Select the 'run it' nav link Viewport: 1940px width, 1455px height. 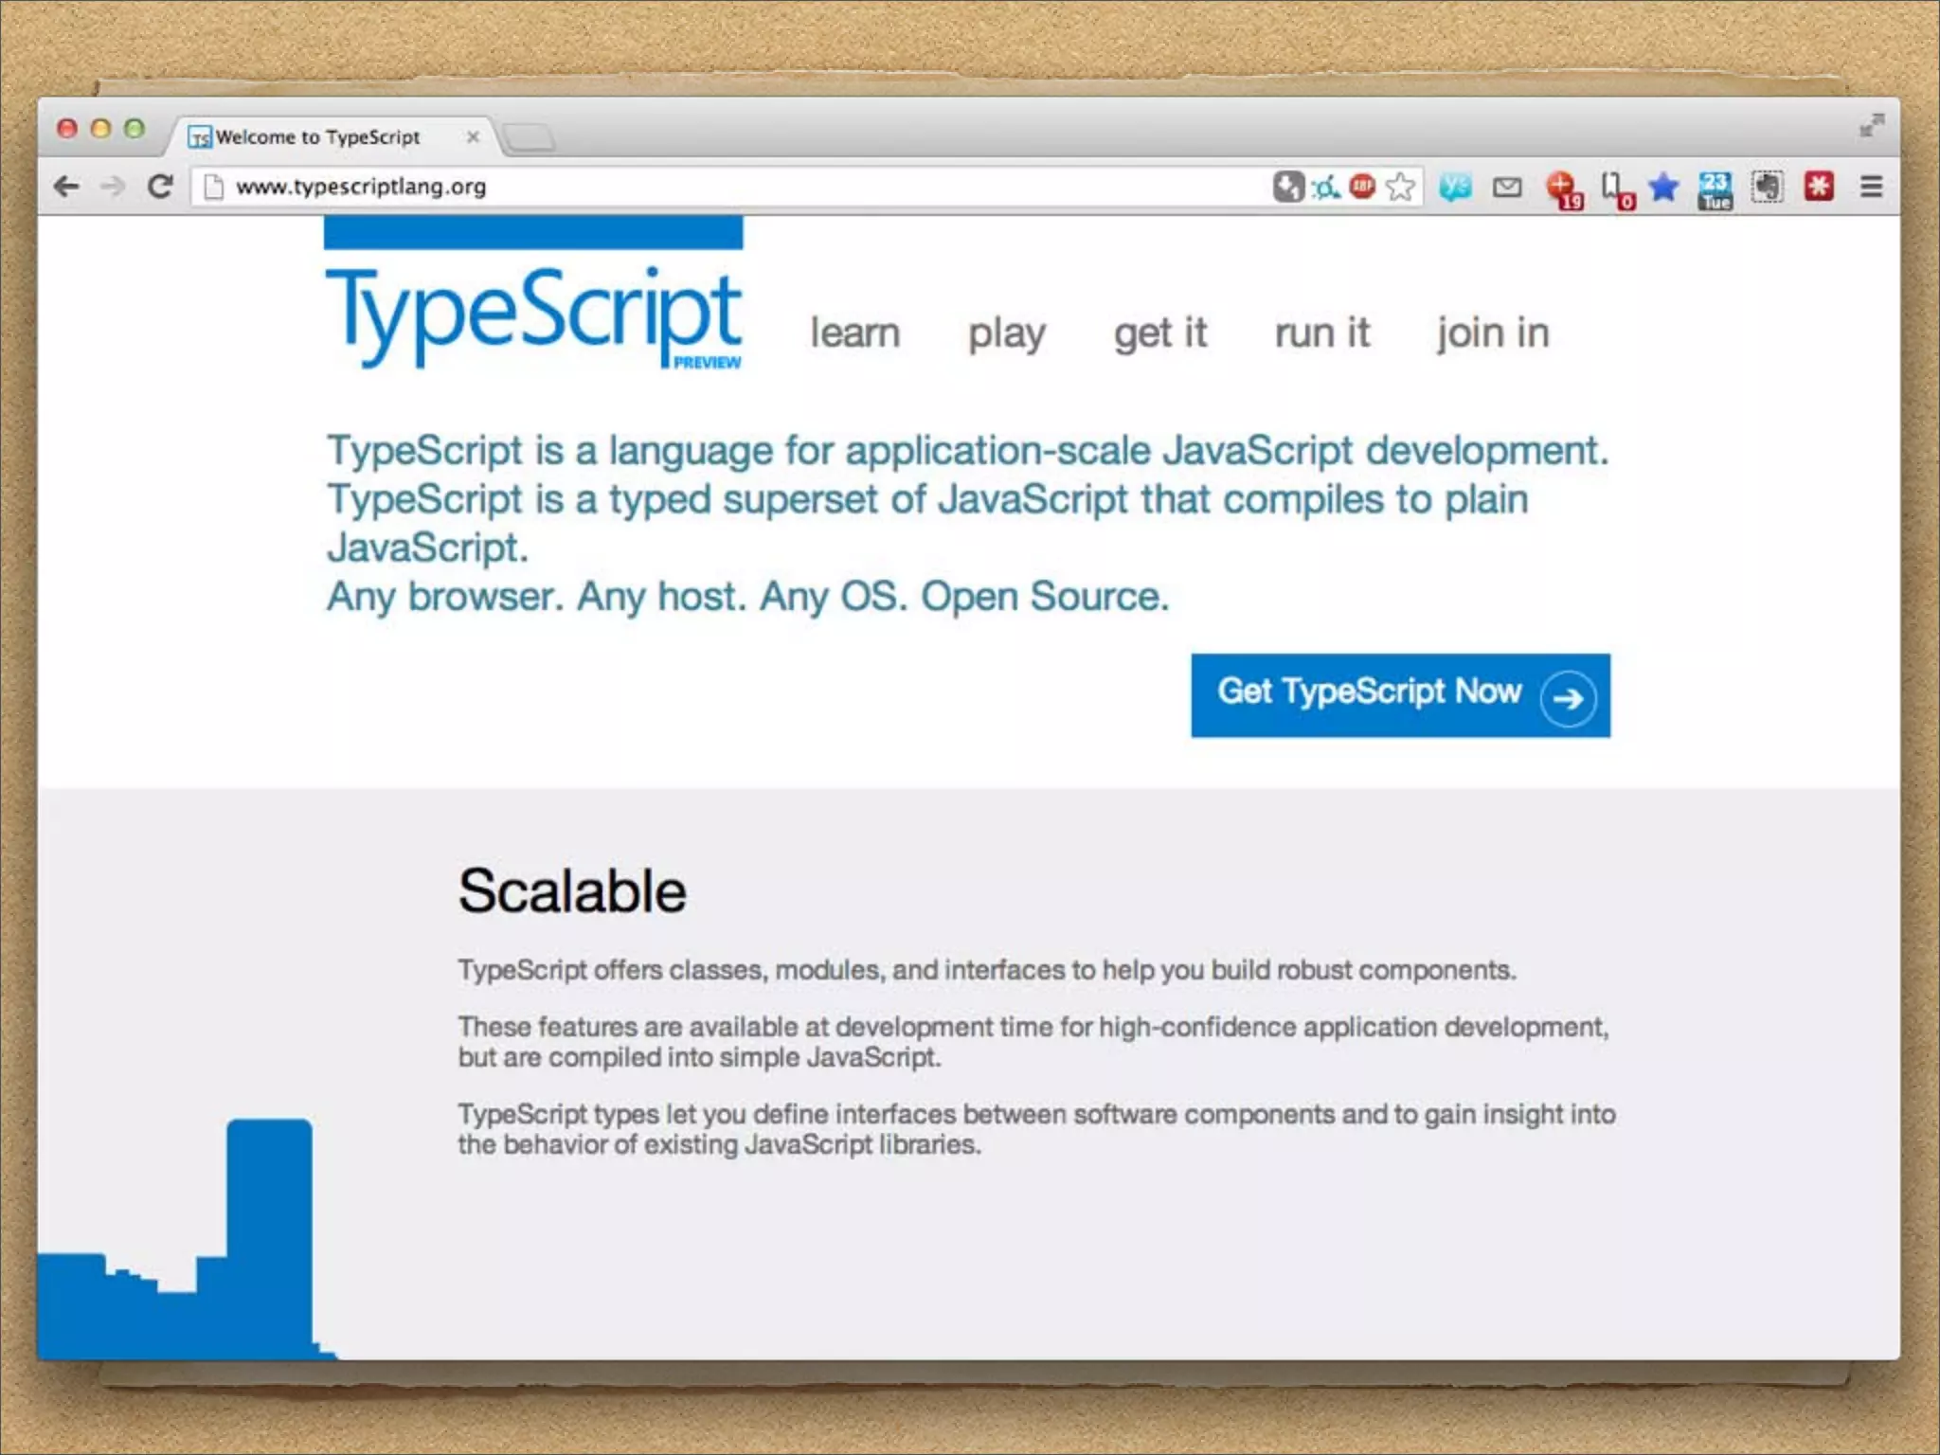[1322, 333]
